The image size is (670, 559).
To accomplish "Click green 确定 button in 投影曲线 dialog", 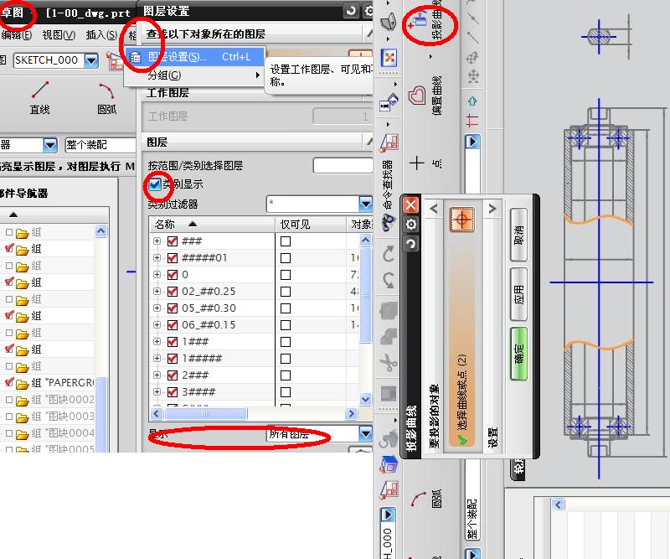I will [x=518, y=355].
